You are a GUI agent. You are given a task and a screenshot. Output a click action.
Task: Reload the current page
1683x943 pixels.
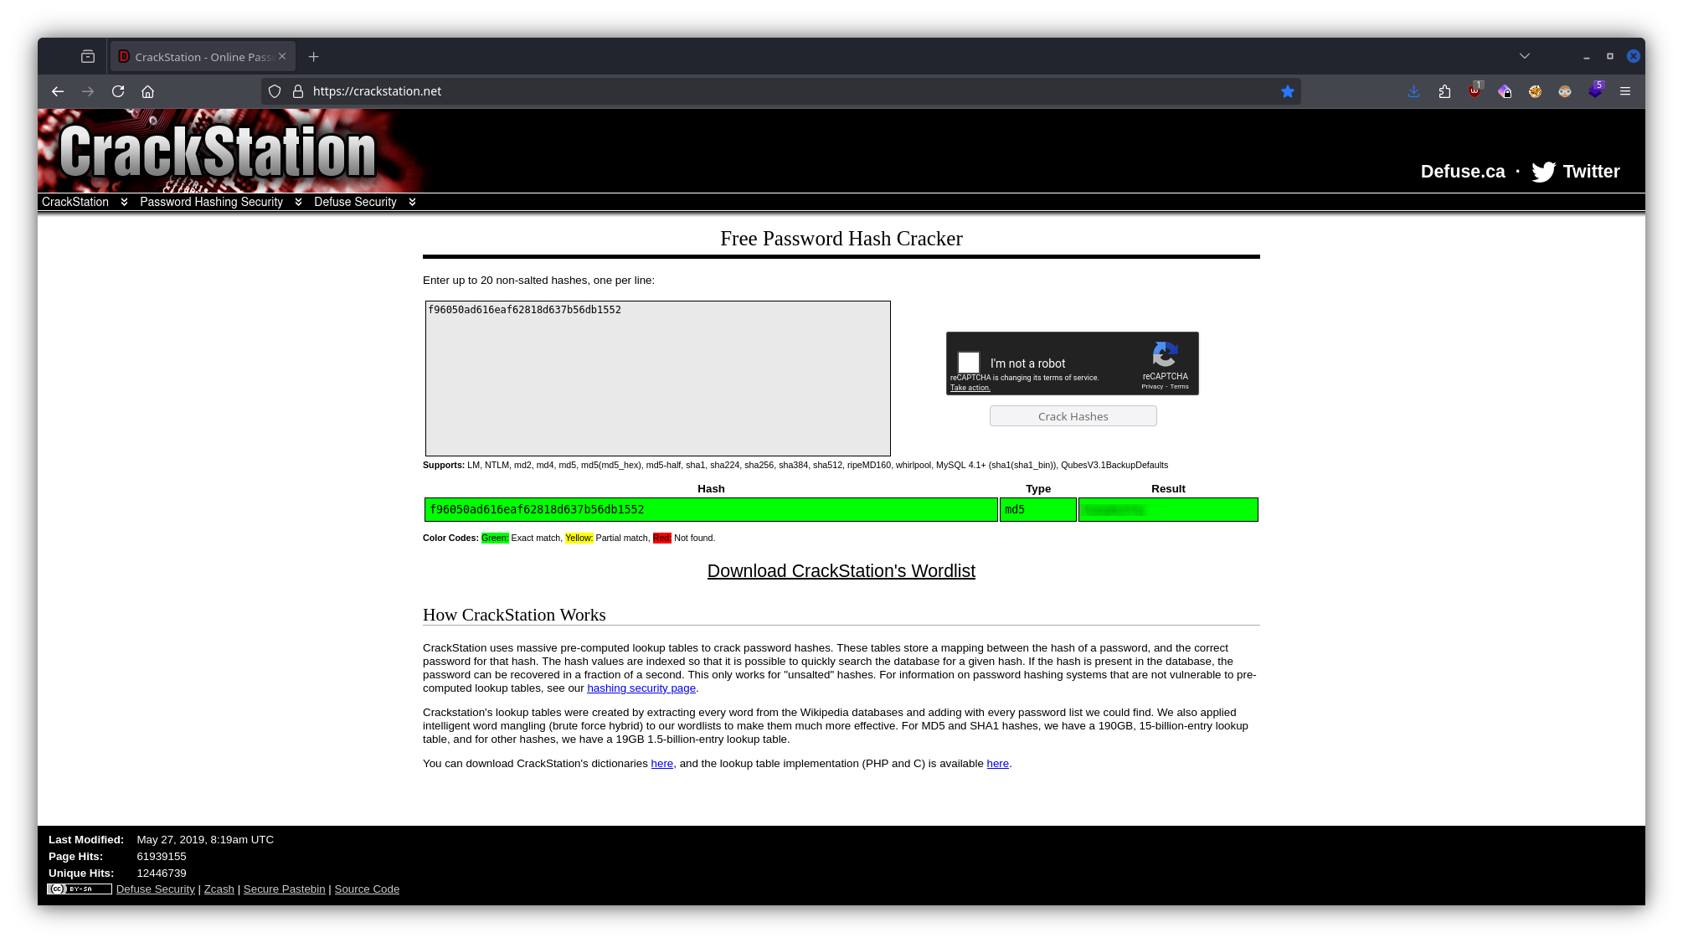[x=118, y=91]
